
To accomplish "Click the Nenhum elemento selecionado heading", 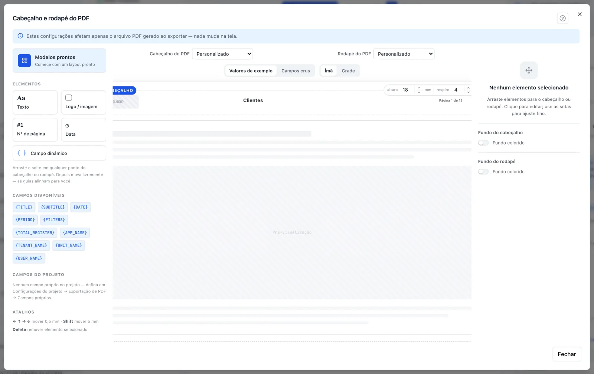I will point(529,88).
